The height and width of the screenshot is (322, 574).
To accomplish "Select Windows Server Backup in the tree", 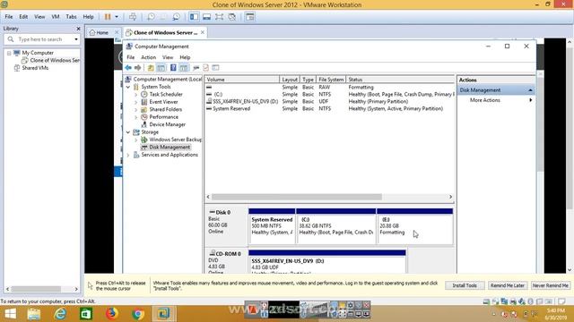I will point(175,140).
